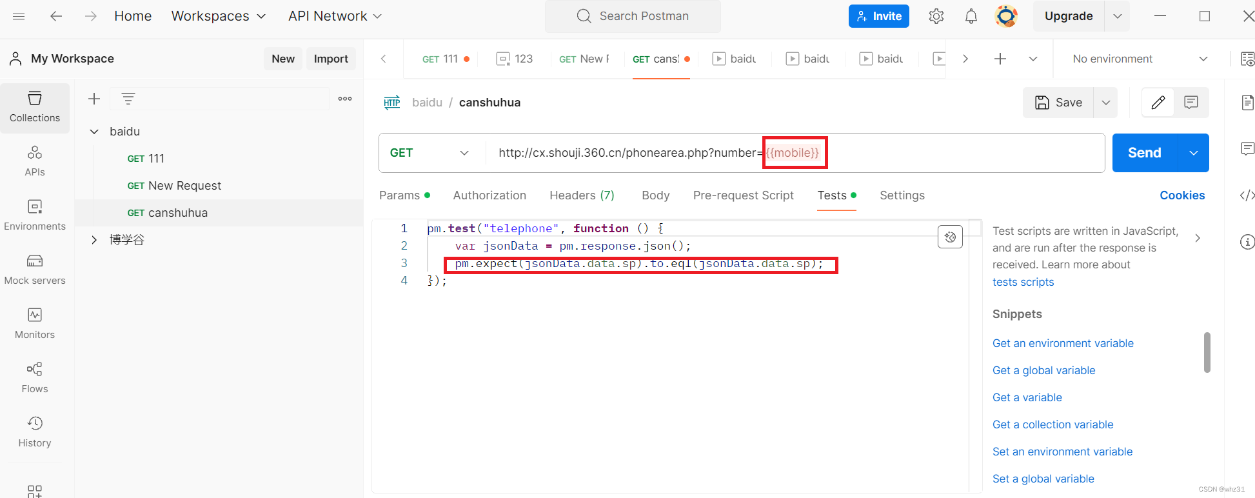Open the Flows sidebar section
Image resolution: width=1255 pixels, height=498 pixels.
35,378
